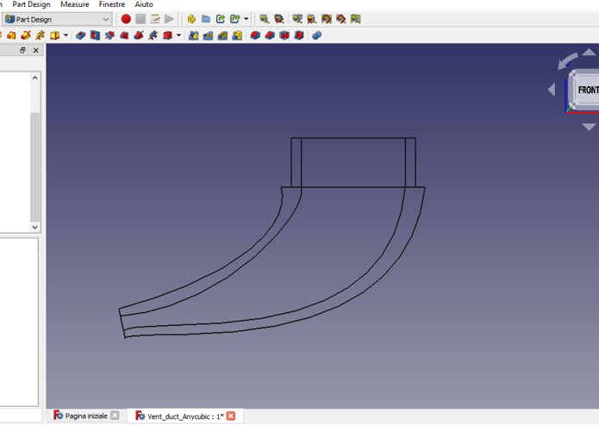Float the side panel with undock button

click(23, 51)
